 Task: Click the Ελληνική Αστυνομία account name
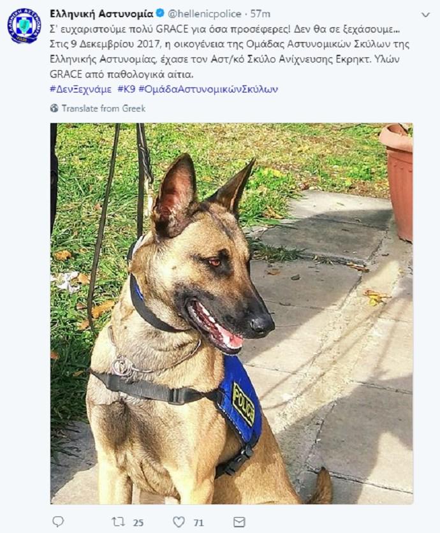[x=101, y=14]
